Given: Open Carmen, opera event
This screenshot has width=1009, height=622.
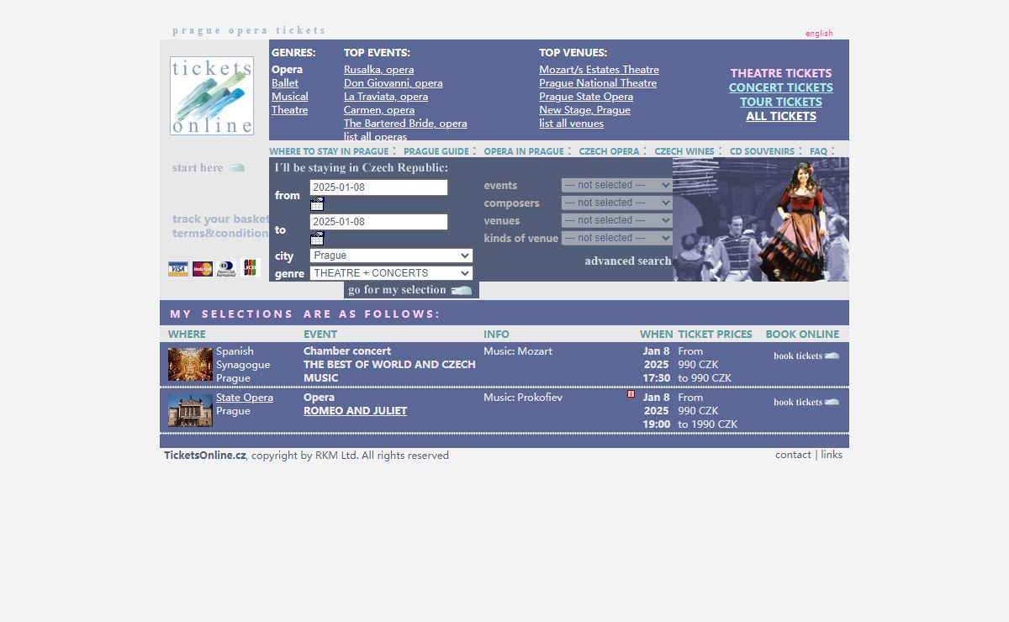Looking at the screenshot, I should point(379,110).
